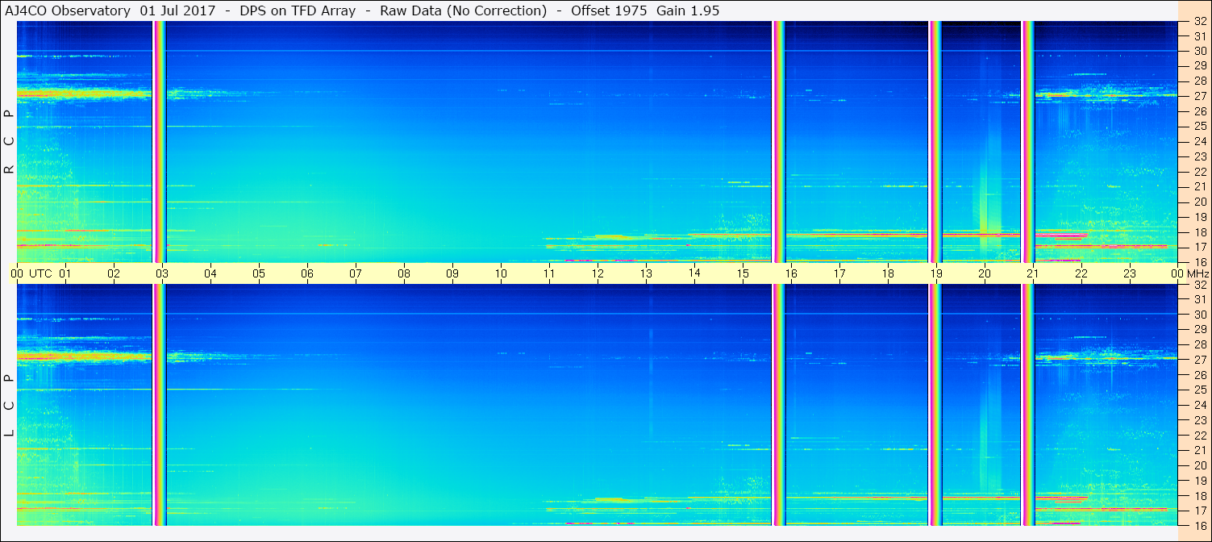Click the 'R C P' vertical panel label
This screenshot has width=1212, height=542.
tap(9, 141)
